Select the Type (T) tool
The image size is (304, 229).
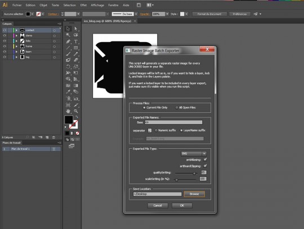76,42
